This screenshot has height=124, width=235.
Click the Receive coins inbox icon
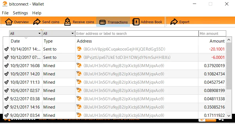tap(67, 22)
